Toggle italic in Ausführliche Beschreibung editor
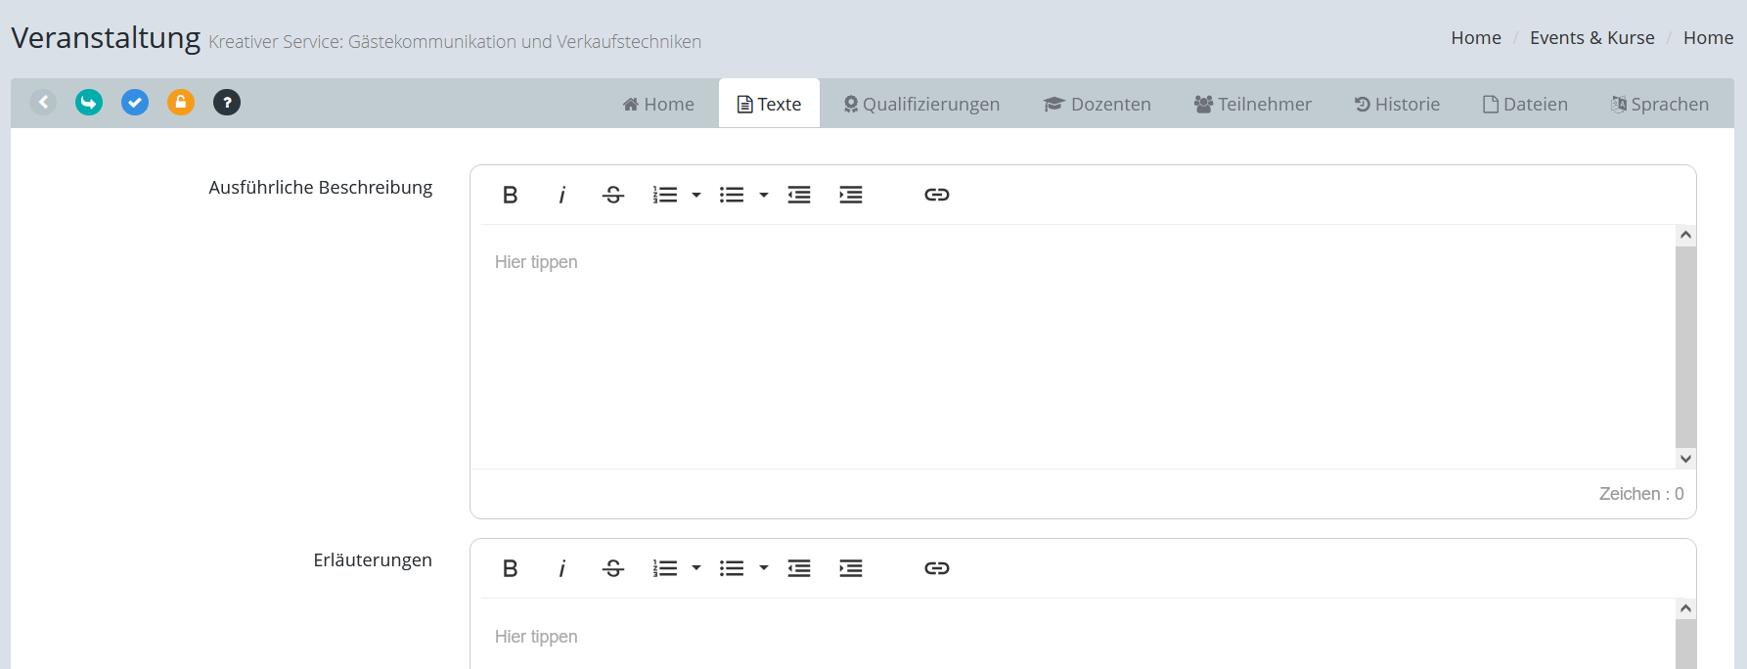This screenshot has height=669, width=1747. point(561,195)
